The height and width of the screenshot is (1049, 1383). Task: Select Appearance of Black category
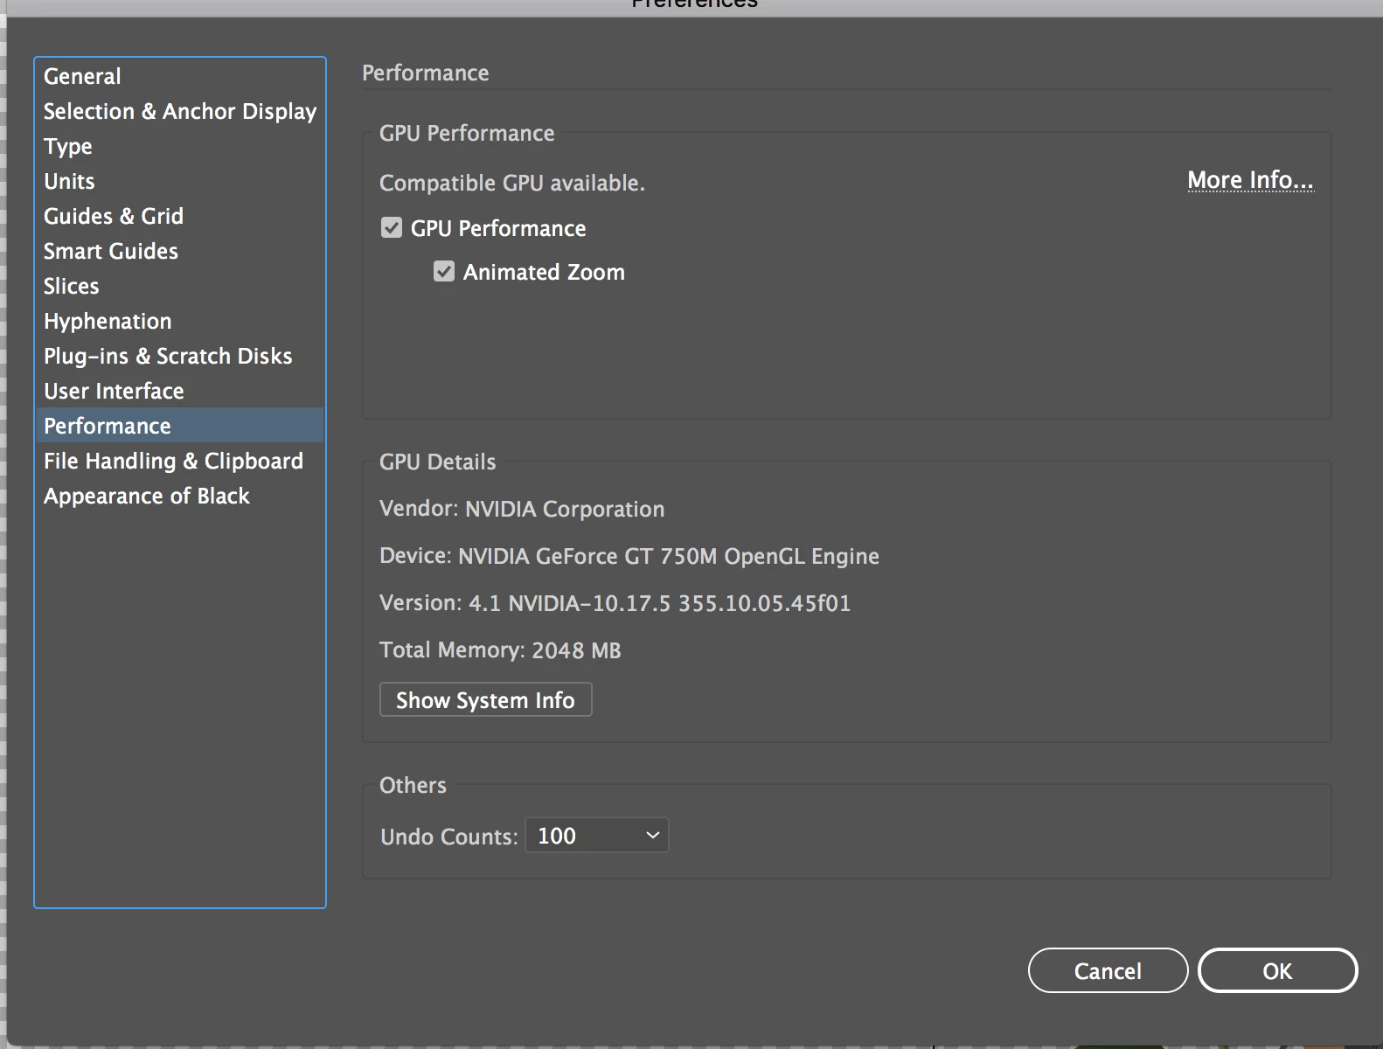tap(180, 496)
